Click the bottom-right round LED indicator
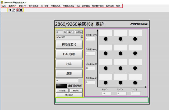The width and height of the screenshot is (169, 110). coord(136,83)
